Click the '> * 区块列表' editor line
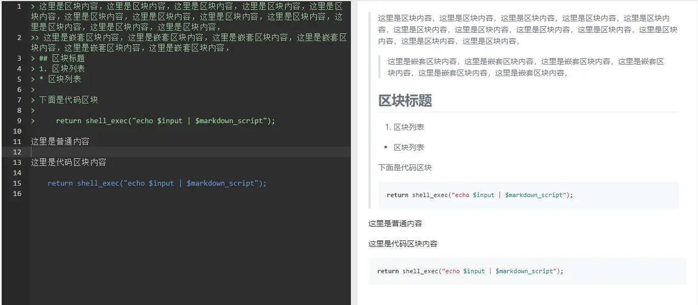 pyautogui.click(x=56, y=79)
